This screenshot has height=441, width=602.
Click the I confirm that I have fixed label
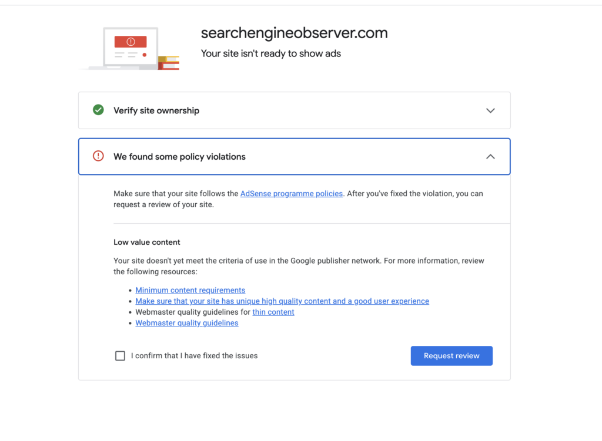click(x=194, y=356)
